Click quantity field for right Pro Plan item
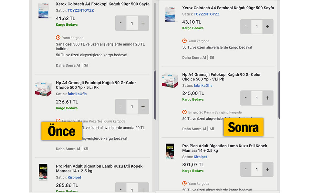The height and width of the screenshot is (193, 323). [x=257, y=169]
